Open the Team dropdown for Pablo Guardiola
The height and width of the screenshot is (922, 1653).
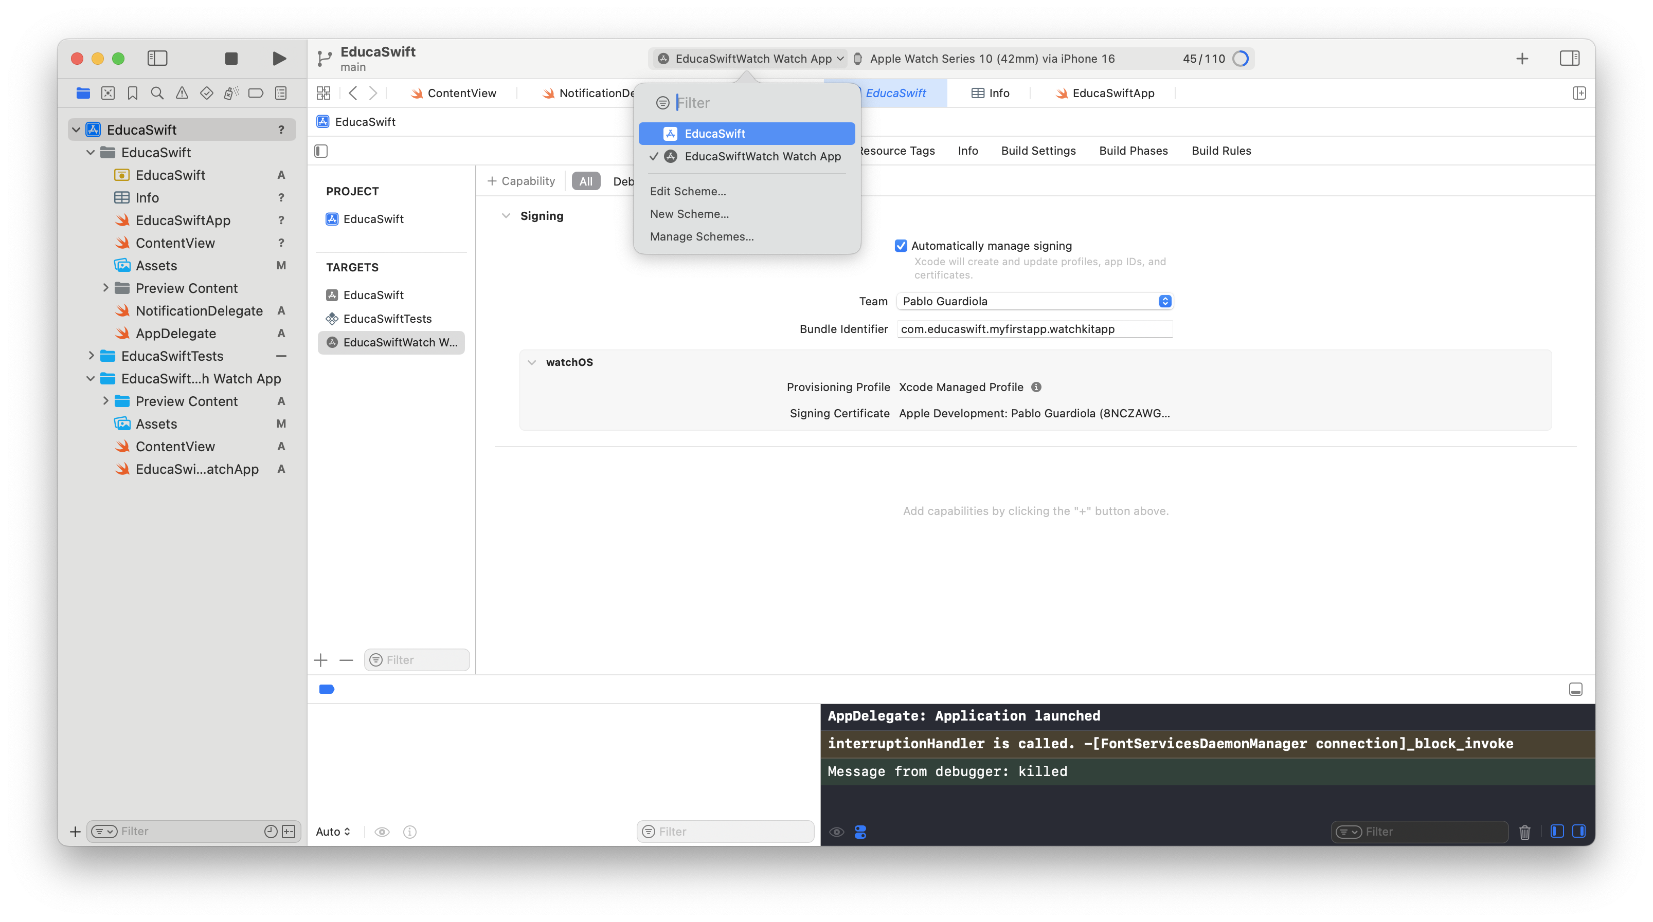pos(1035,301)
